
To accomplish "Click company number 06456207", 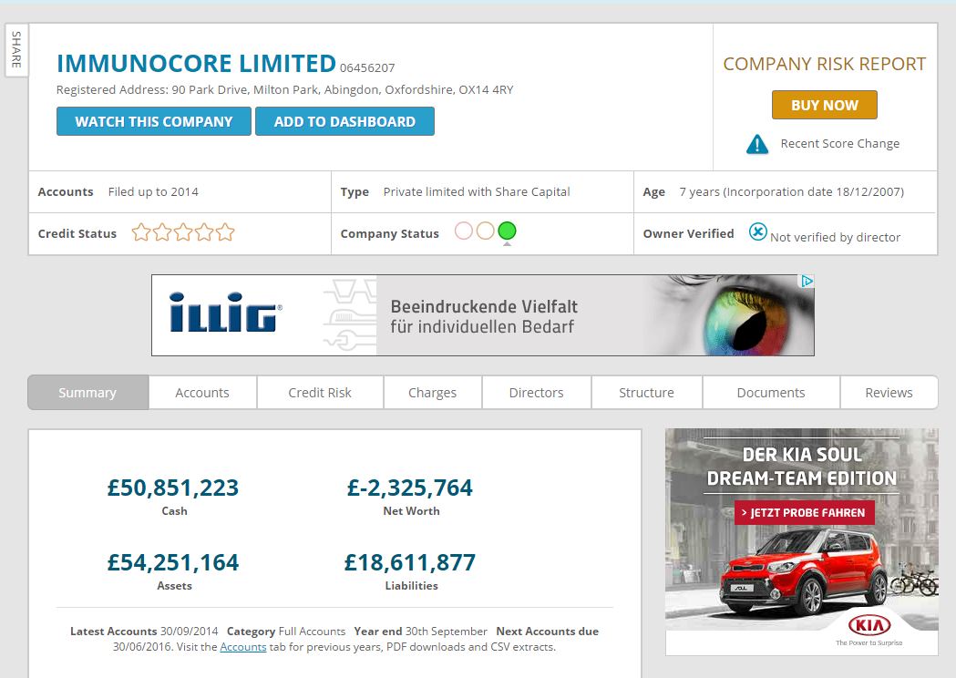I will tap(367, 67).
